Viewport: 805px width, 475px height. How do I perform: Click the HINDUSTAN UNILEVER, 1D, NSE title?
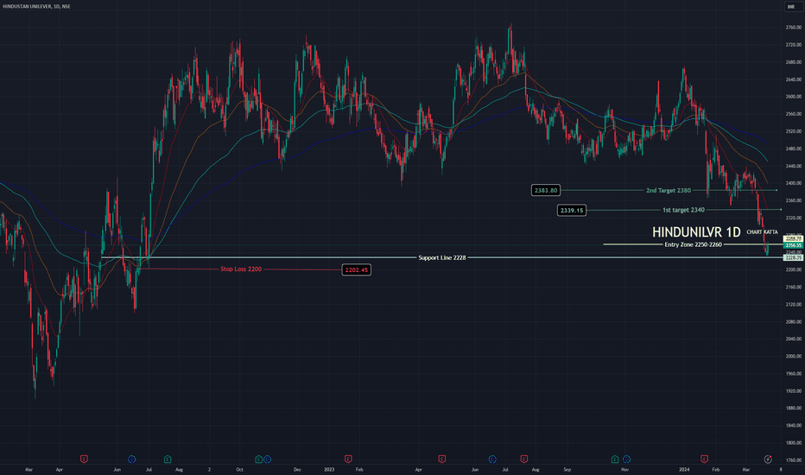click(36, 6)
